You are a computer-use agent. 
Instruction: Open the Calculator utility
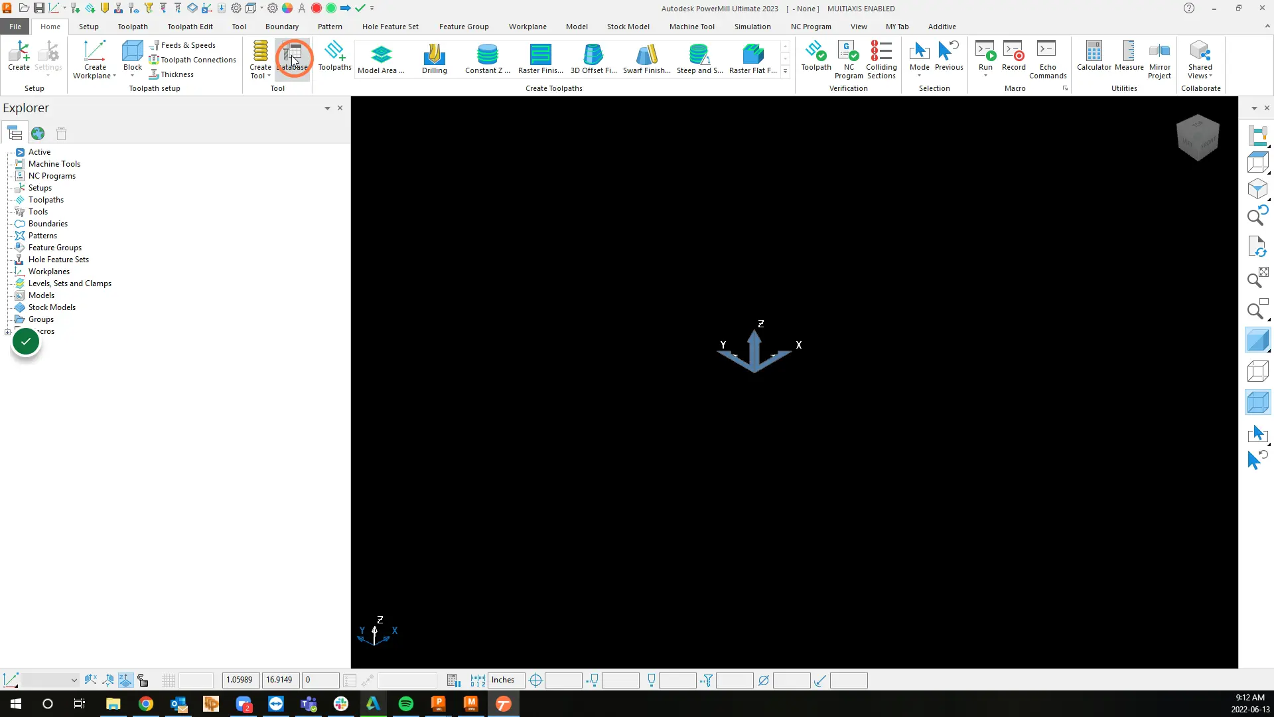(1094, 56)
